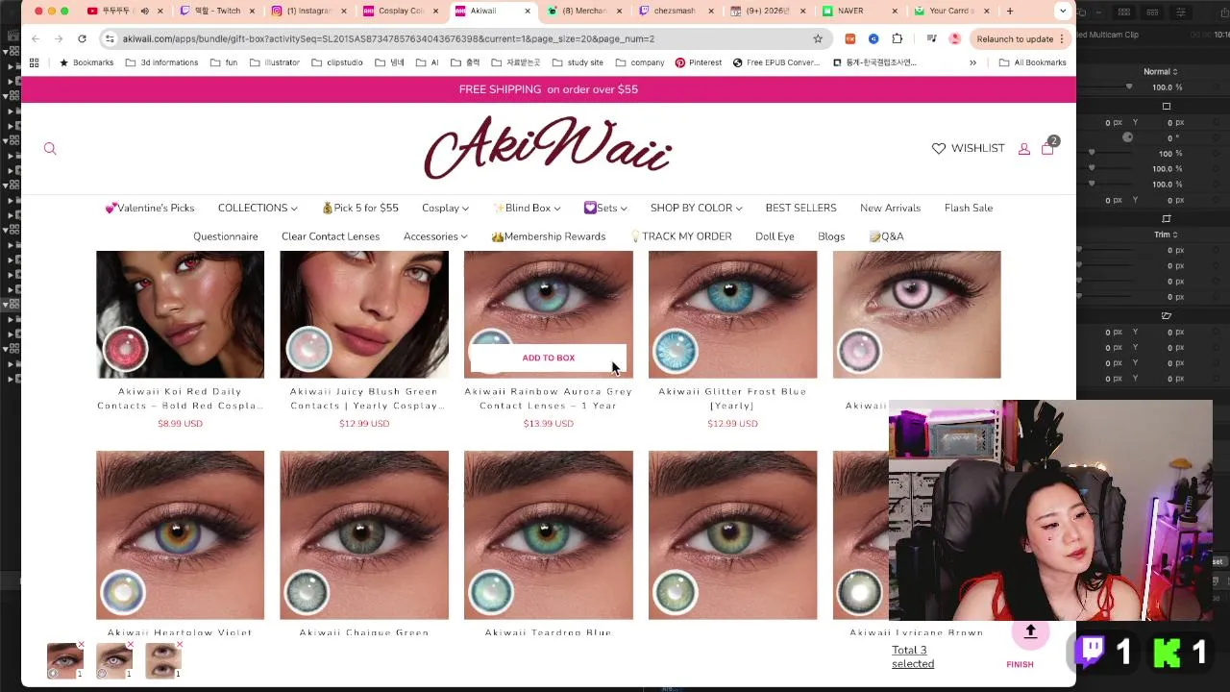
Task: Reload the page with the refresh icon
Action: pos(82,38)
